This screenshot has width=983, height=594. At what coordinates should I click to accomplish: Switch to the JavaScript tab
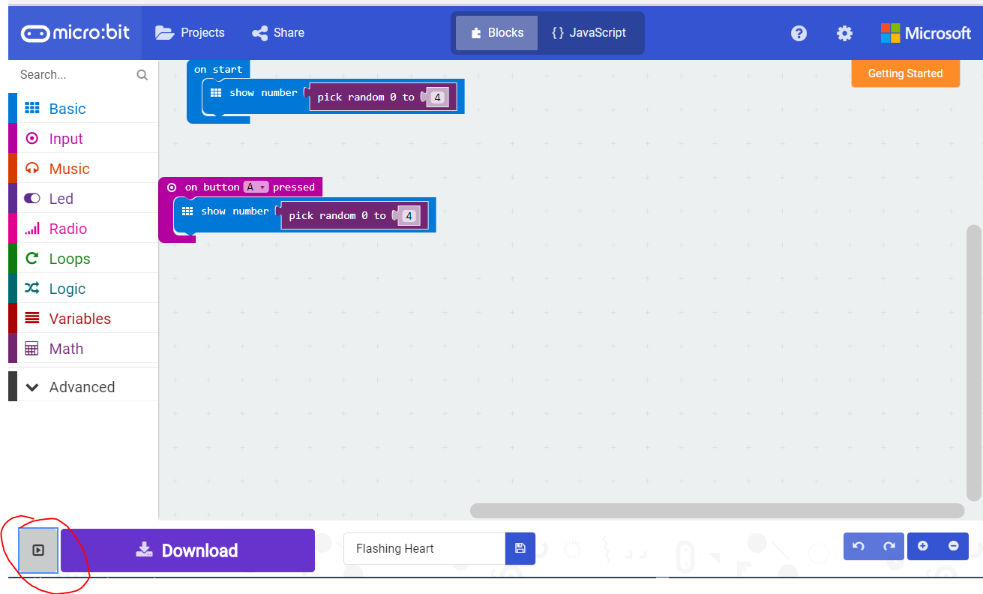click(x=588, y=32)
